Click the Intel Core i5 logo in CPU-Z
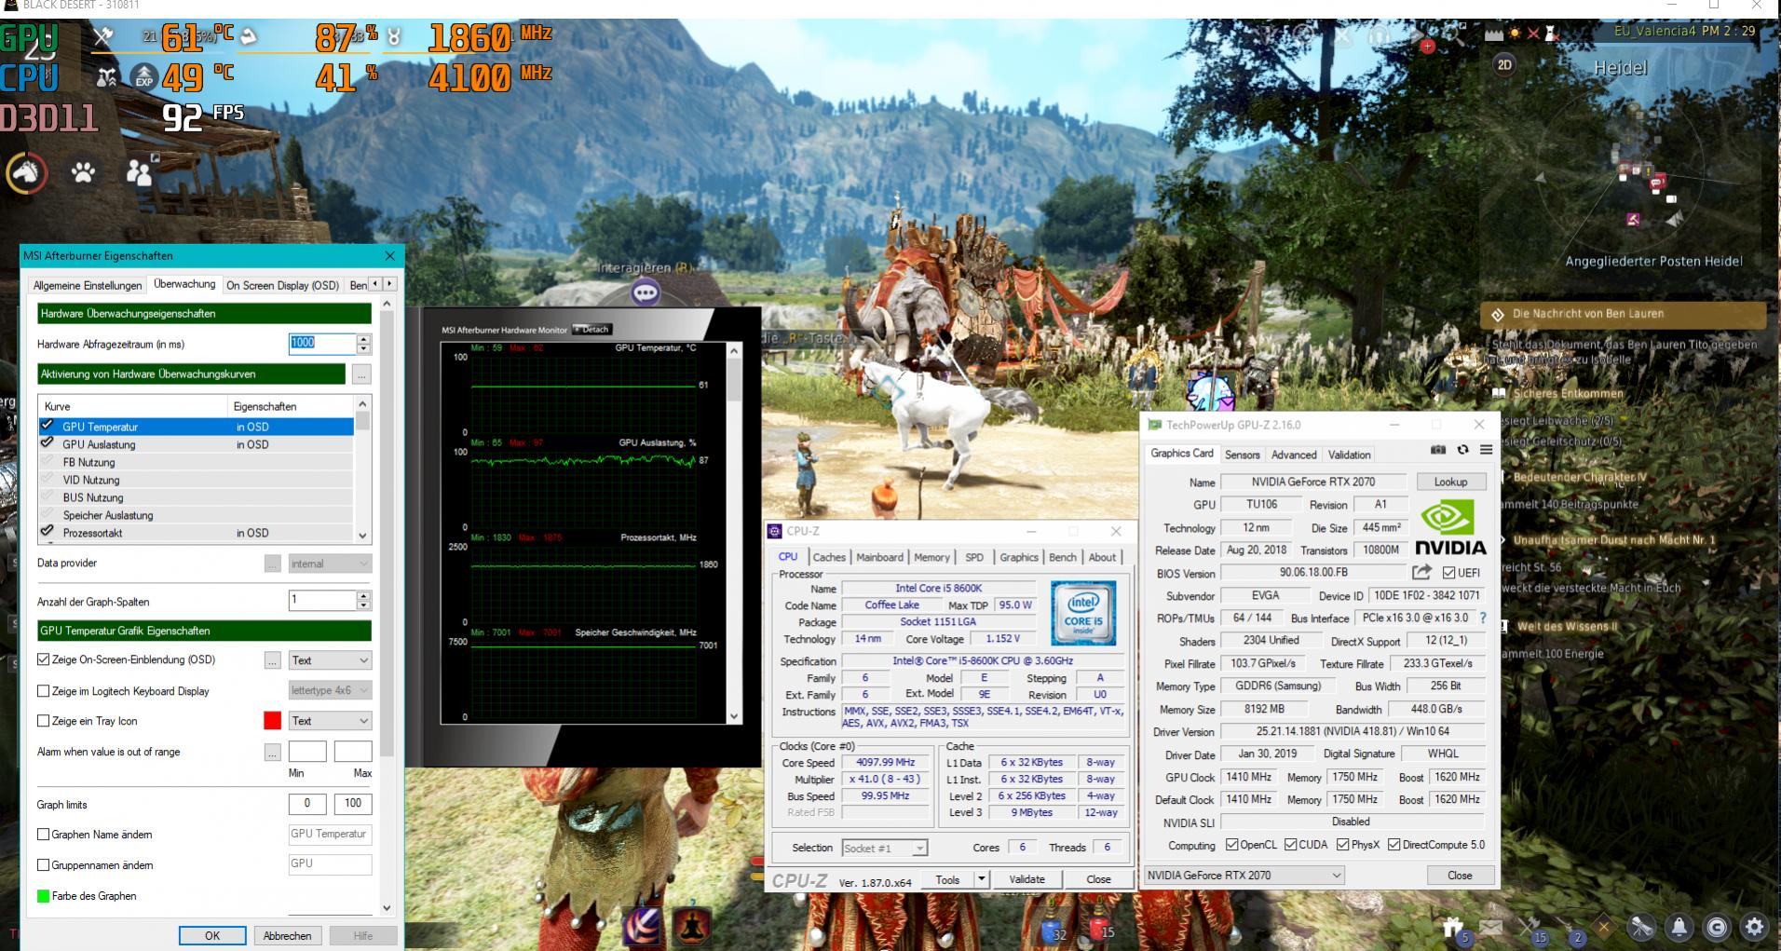This screenshot has height=951, width=1781. pos(1083,613)
